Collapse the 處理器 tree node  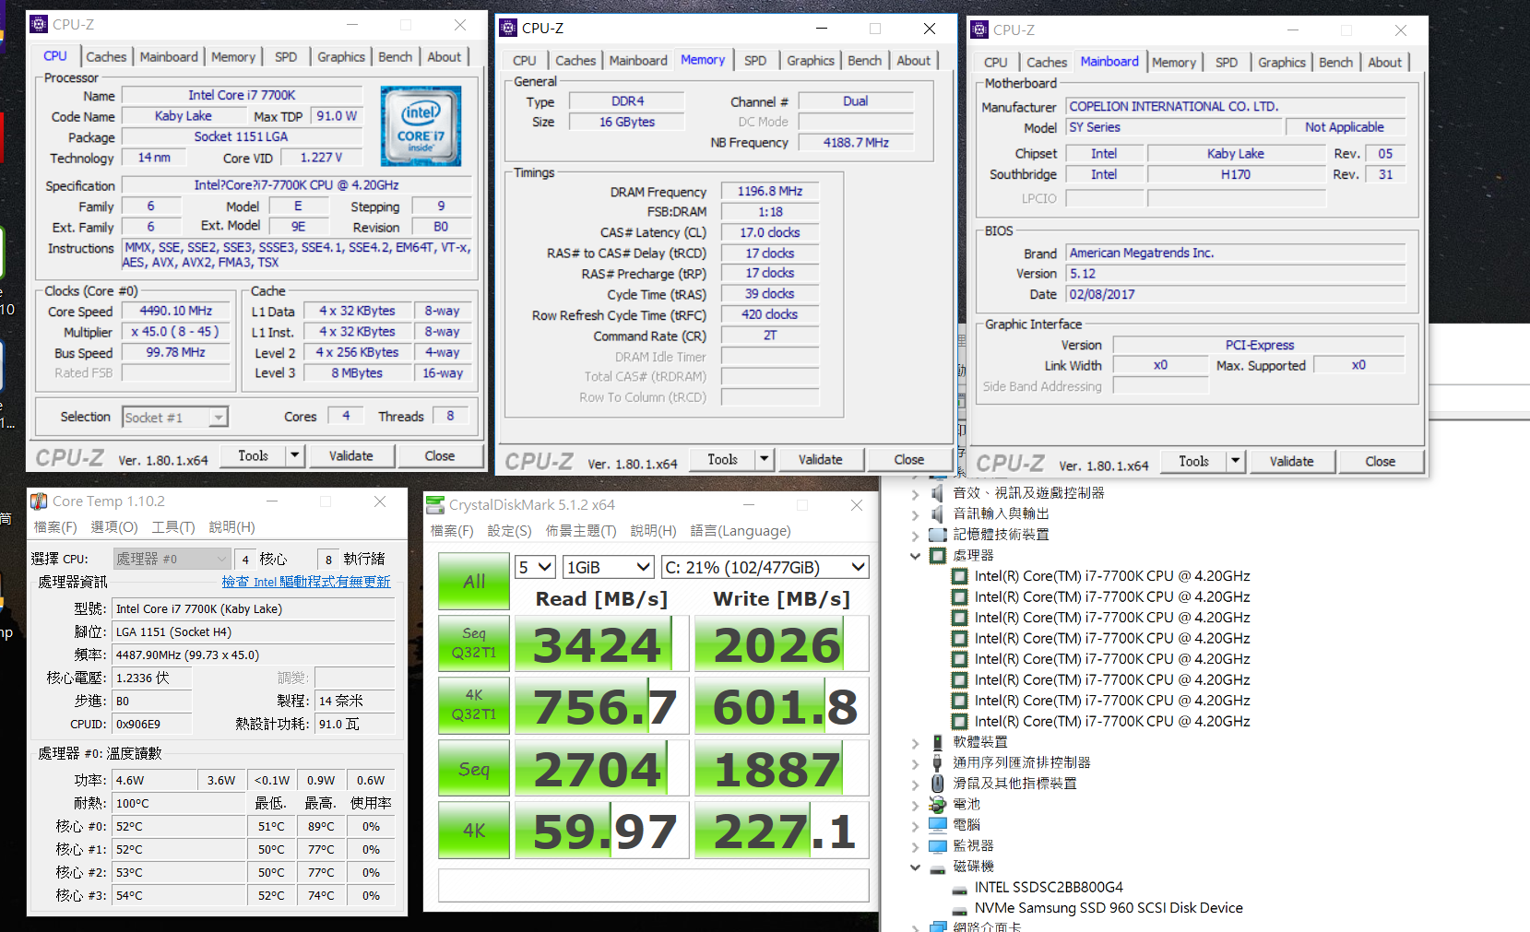(915, 556)
